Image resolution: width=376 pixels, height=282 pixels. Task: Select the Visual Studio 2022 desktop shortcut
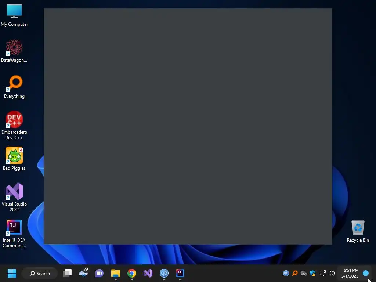tap(14, 197)
